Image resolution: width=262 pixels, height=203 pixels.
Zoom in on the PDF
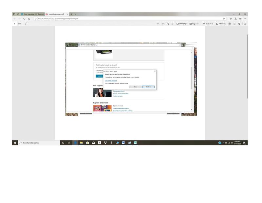click(163, 24)
